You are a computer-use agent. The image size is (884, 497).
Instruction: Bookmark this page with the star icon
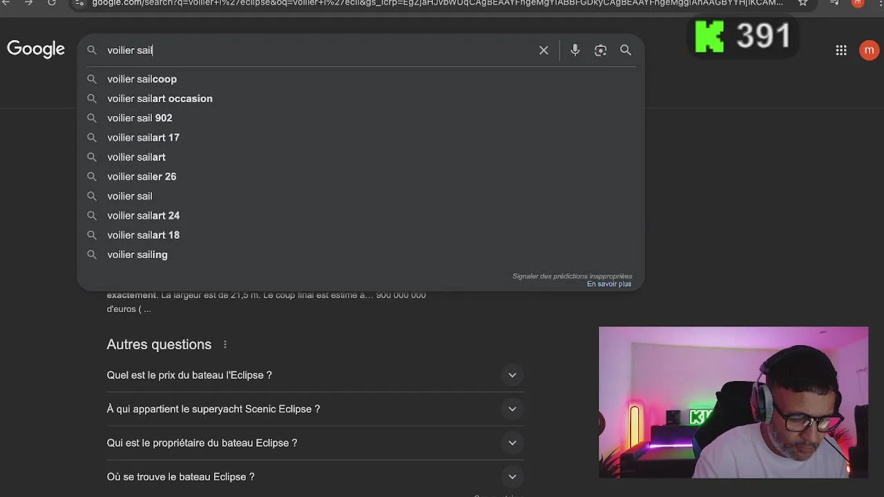coord(803,3)
